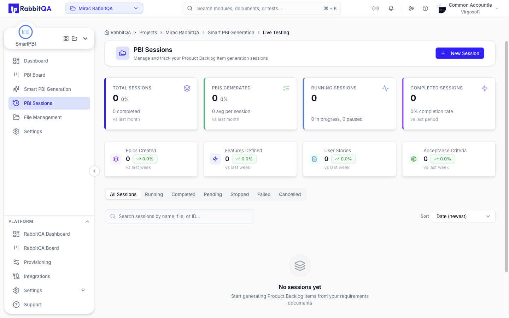Switch to grid view in SmartPBI panel
Viewport: 509px width, 318px height.
(66, 39)
